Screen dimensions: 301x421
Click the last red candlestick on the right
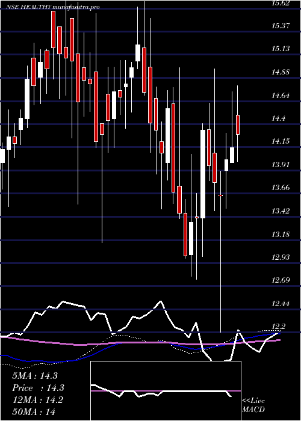pos(238,124)
